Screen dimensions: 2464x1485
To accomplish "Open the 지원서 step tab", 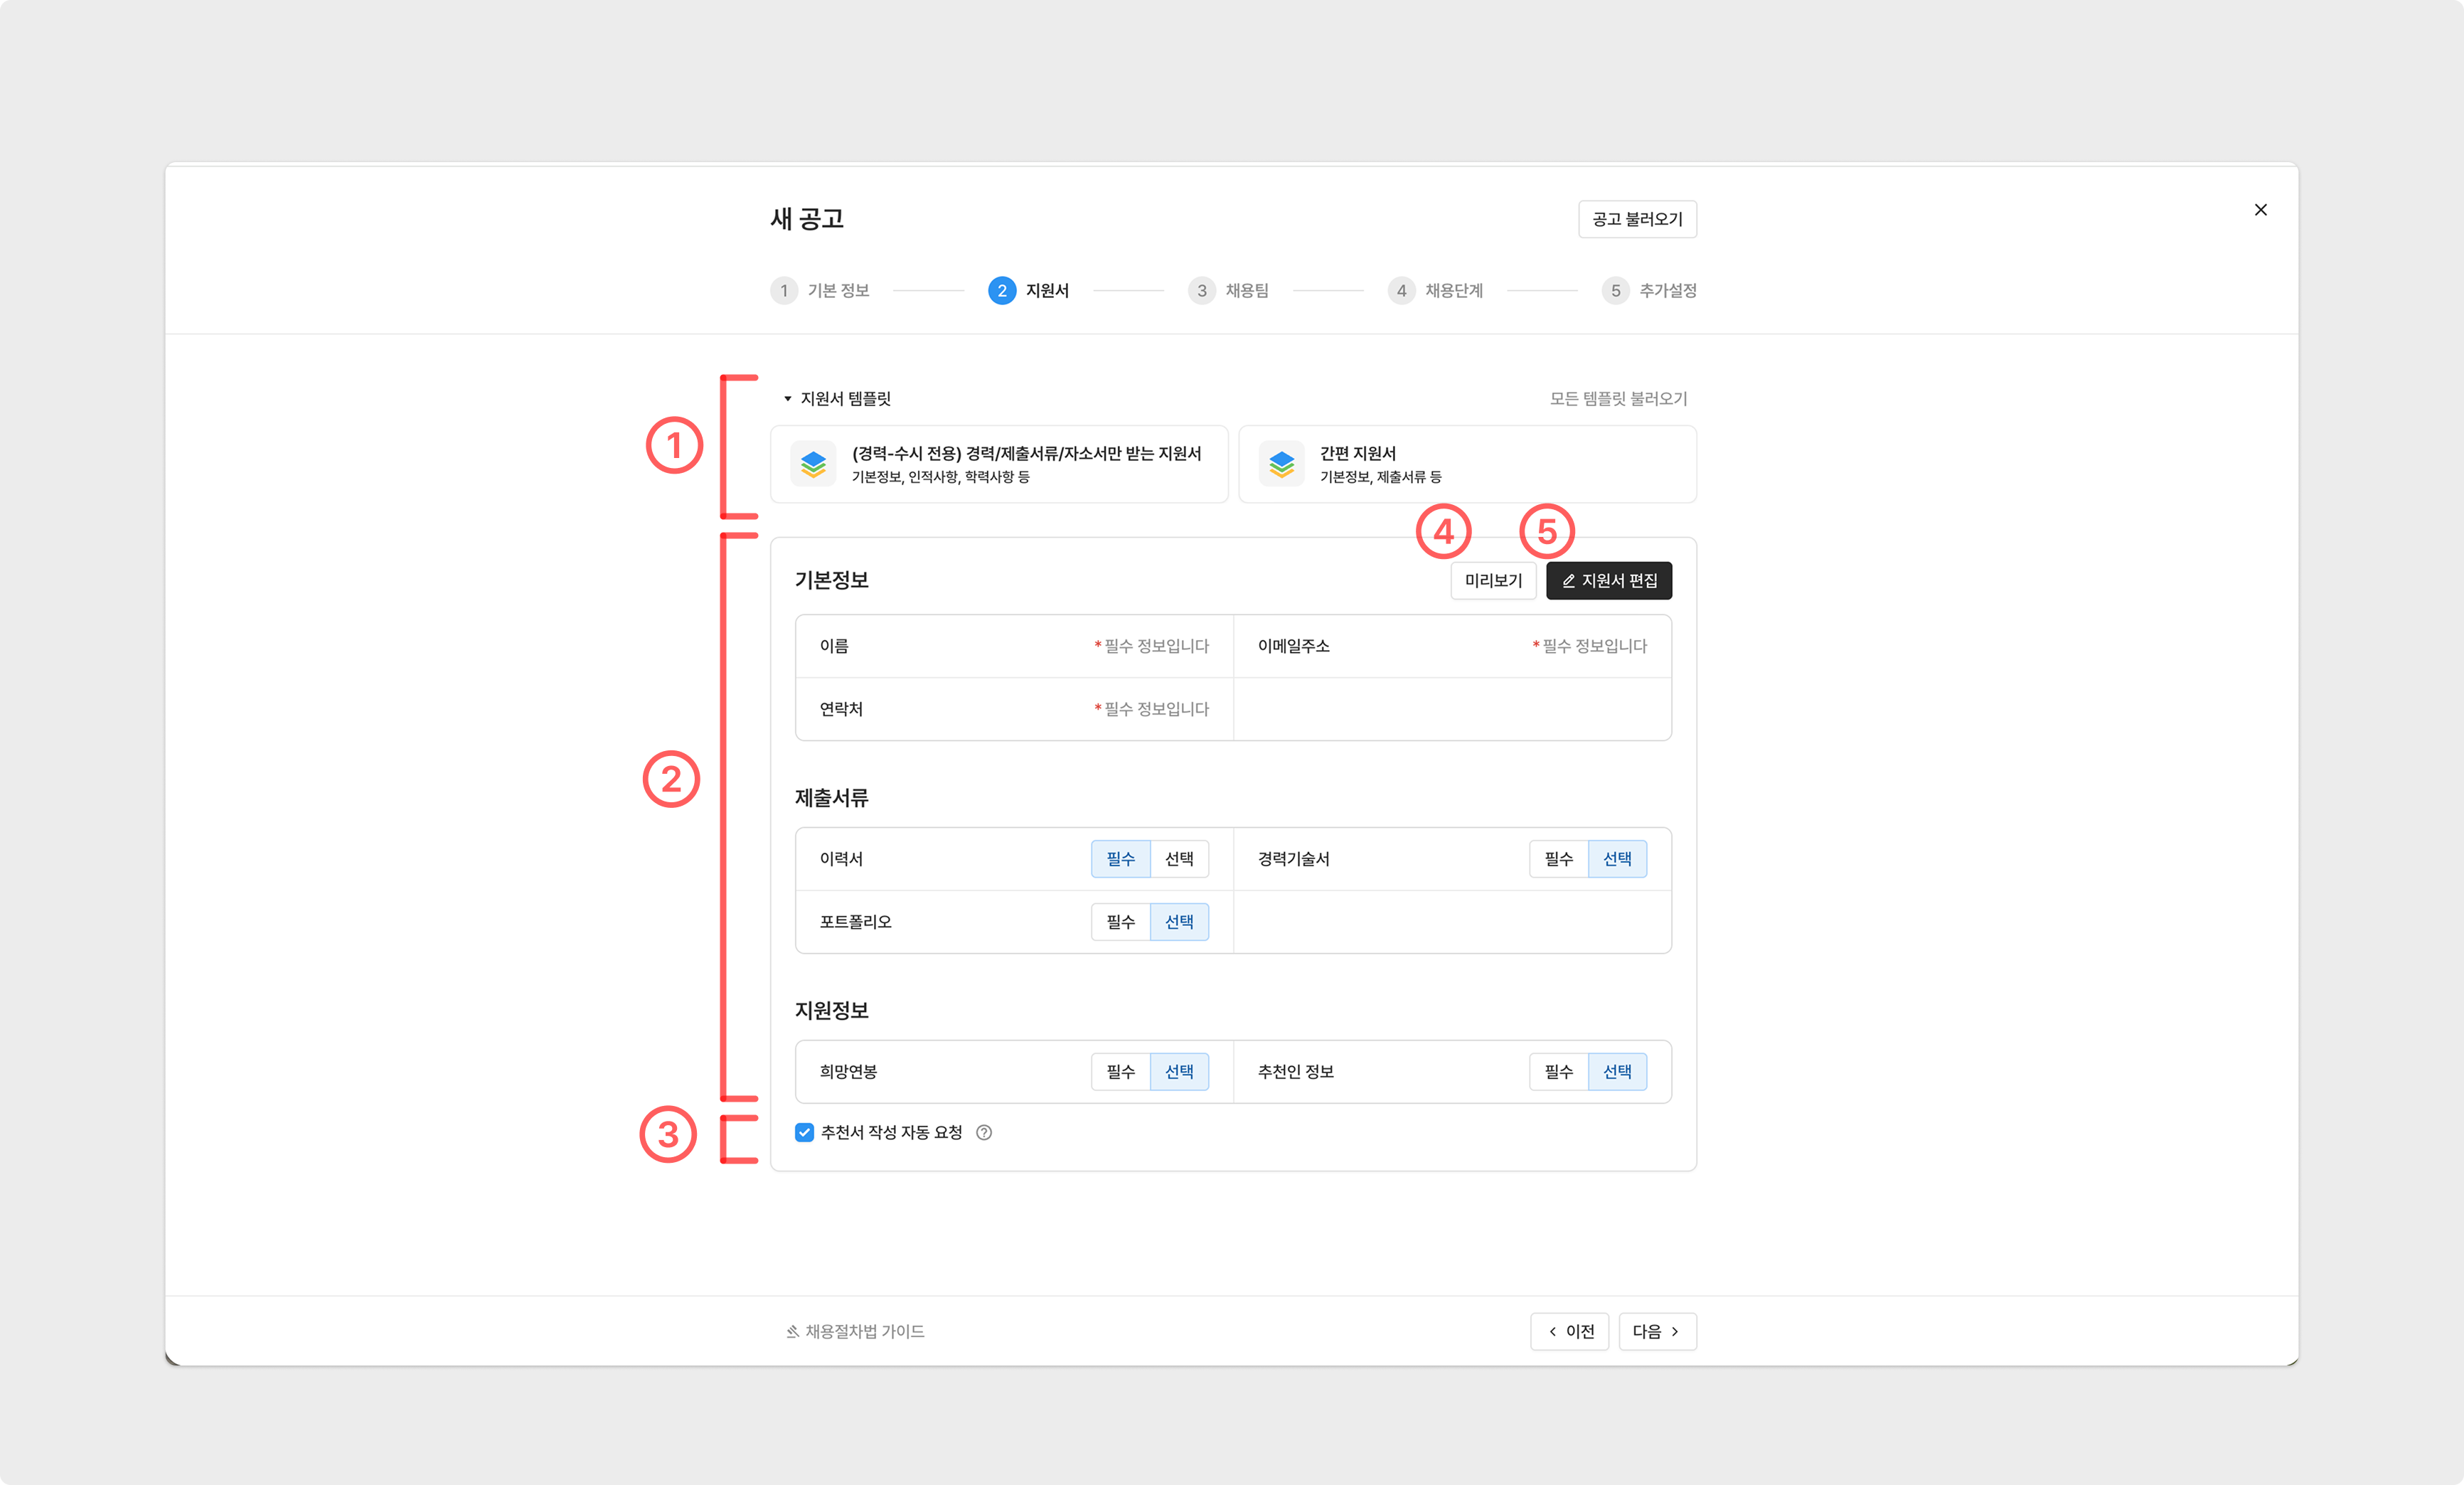I will coord(1046,290).
